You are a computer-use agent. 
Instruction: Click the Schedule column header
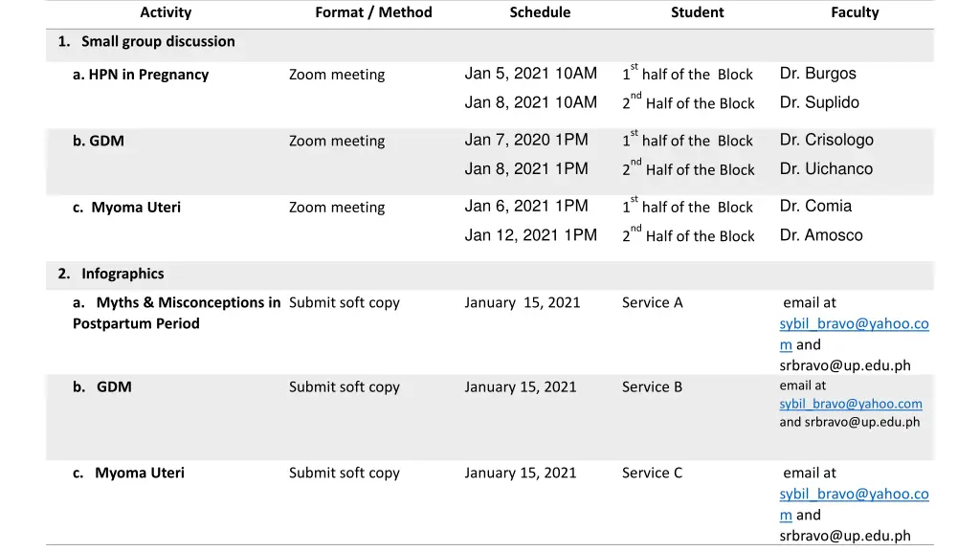pos(540,12)
